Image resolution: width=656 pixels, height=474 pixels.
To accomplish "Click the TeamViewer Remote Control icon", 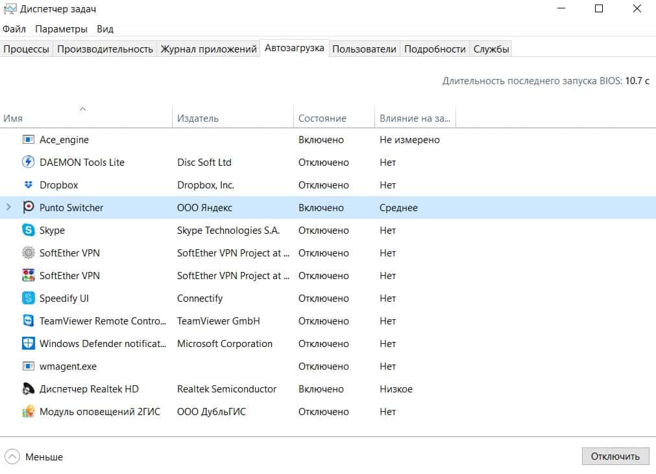I will 28,321.
